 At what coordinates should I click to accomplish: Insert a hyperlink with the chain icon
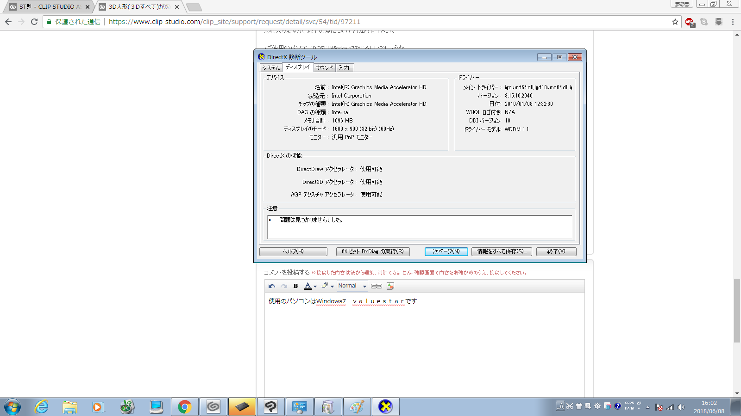[x=377, y=286]
